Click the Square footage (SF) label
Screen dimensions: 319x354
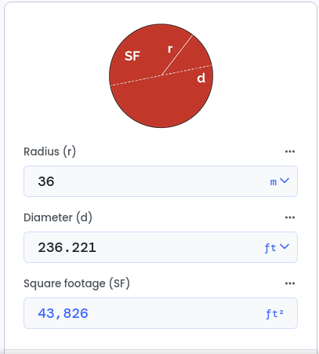(x=77, y=283)
